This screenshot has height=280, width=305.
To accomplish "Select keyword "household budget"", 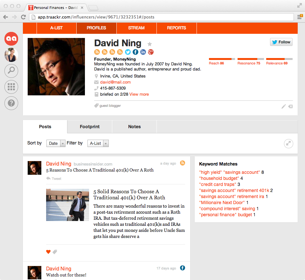I will click(219, 178).
